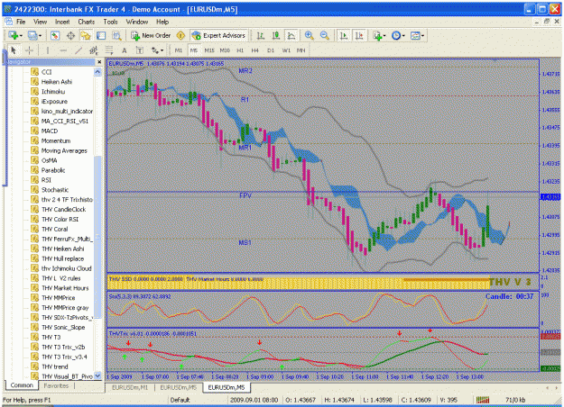Expand the Templates dropdown arrow
564x407 pixels.
pyautogui.click(x=422, y=36)
